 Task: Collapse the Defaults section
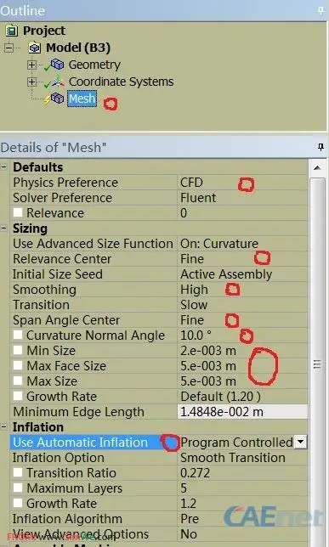[x=4, y=167]
